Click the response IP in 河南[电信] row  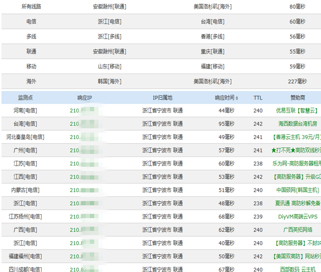click(x=84, y=111)
